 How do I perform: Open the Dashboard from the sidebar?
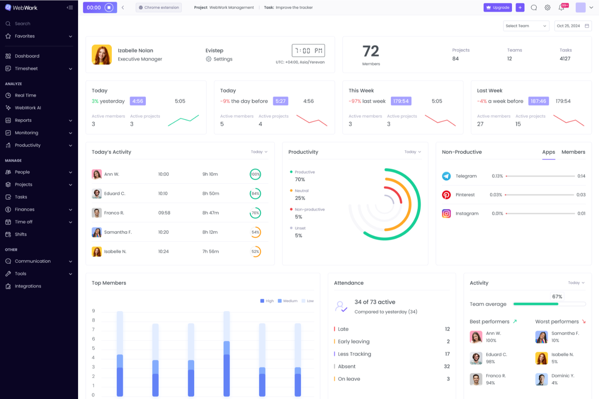(x=27, y=56)
